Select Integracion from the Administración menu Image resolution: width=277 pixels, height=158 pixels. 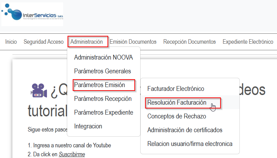88,126
